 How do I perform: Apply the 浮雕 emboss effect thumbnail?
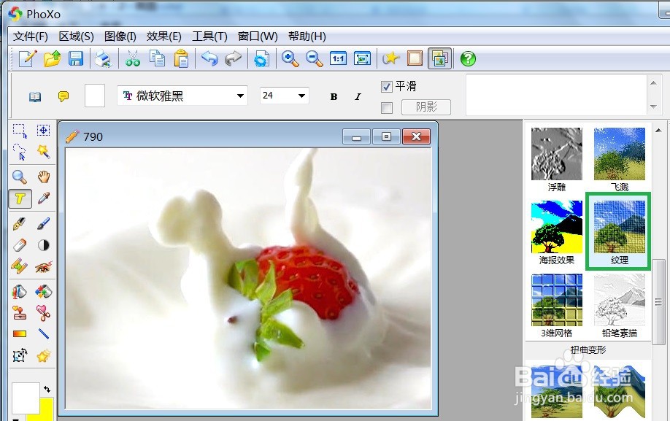pos(556,154)
